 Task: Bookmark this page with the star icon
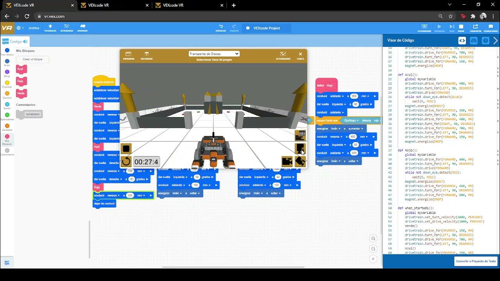(451, 16)
